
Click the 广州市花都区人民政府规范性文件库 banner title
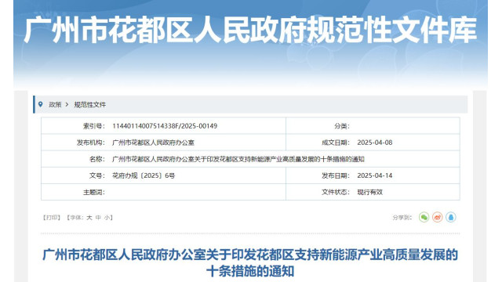[x=250, y=30]
